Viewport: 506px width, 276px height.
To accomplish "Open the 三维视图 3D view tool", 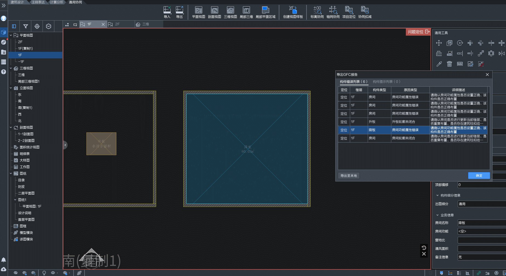I will 230,12.
